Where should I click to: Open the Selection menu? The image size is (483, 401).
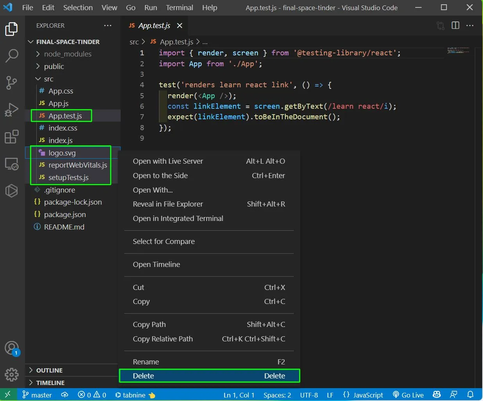[78, 7]
